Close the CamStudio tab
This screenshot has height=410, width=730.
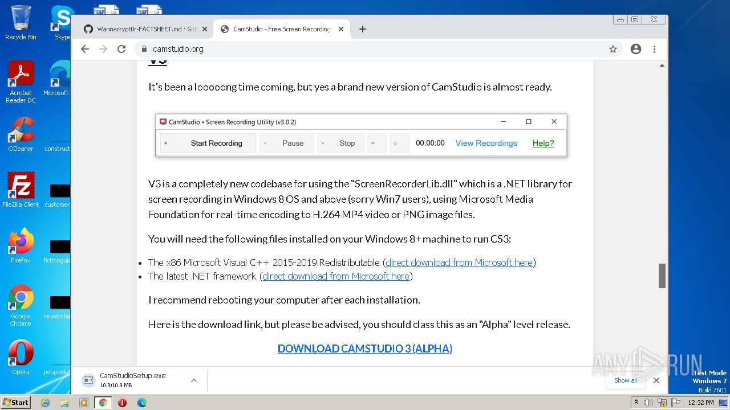pos(341,29)
